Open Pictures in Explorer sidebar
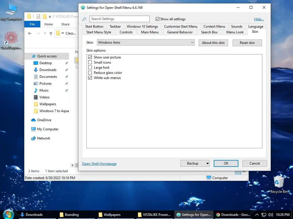This screenshot has width=293, height=219. pyautogui.click(x=45, y=84)
